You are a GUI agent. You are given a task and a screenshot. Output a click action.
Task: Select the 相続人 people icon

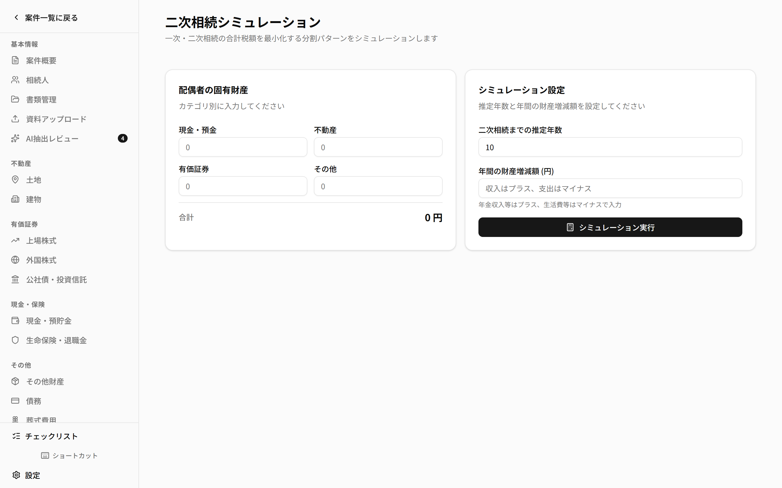point(15,80)
